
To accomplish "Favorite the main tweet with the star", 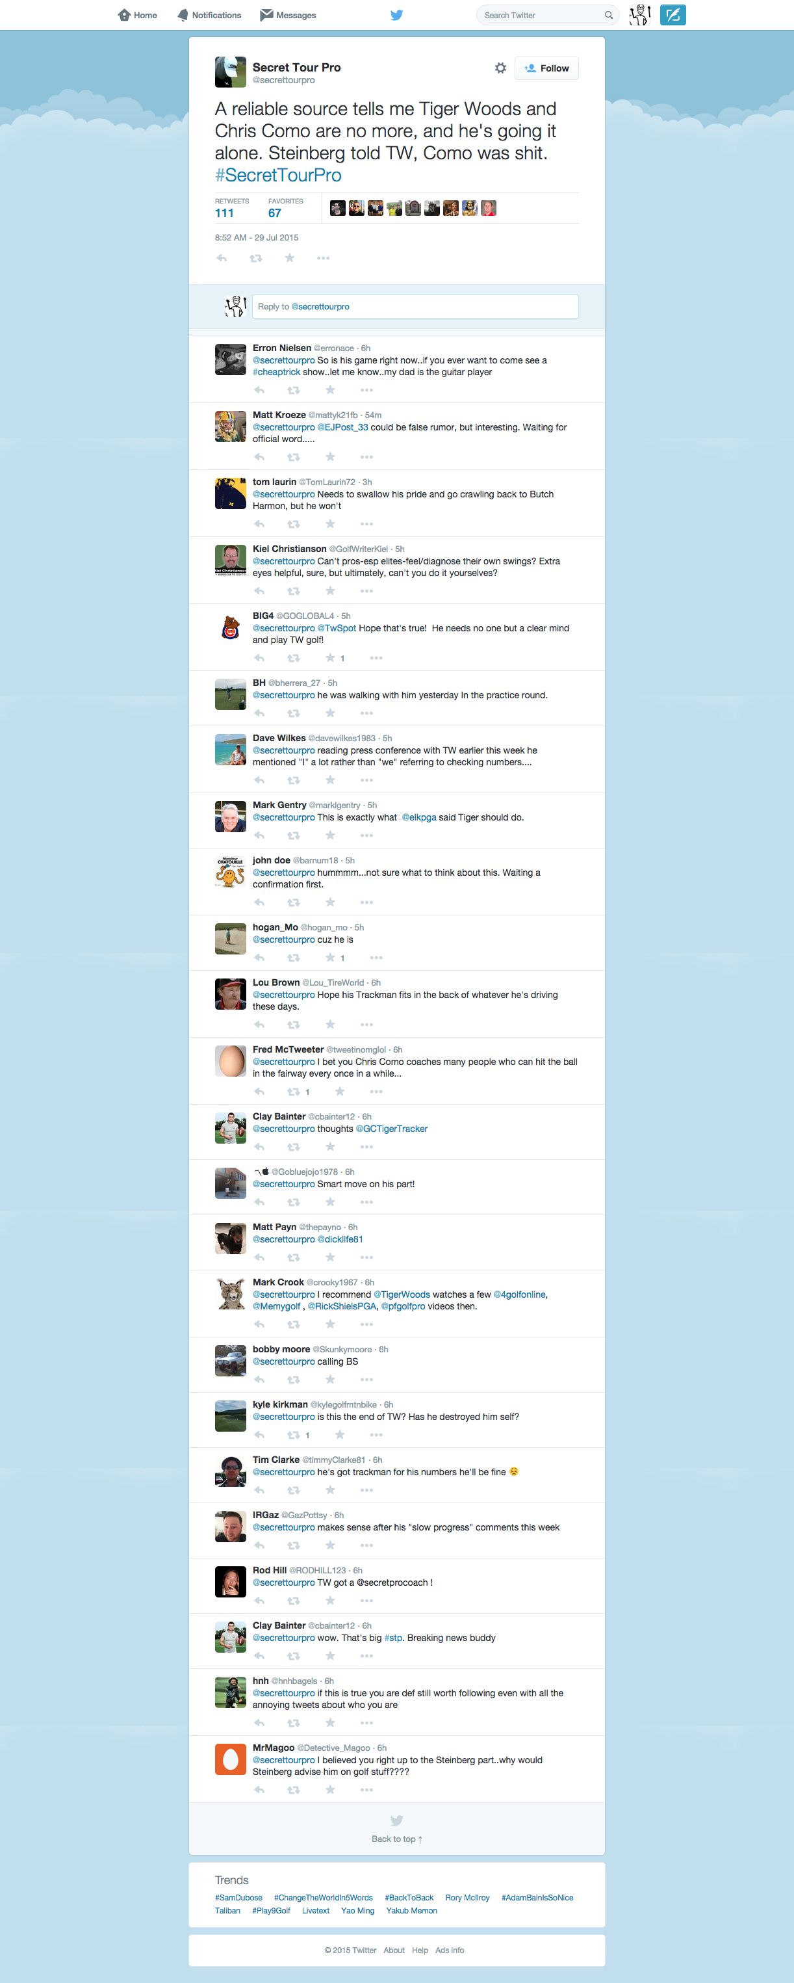I will [289, 258].
